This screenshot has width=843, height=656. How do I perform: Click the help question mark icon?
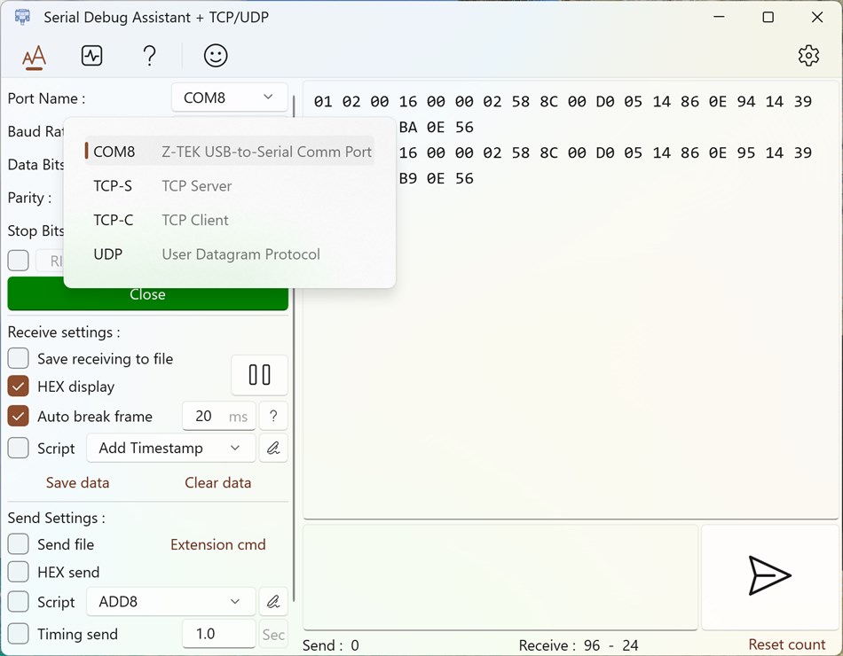[x=149, y=55]
